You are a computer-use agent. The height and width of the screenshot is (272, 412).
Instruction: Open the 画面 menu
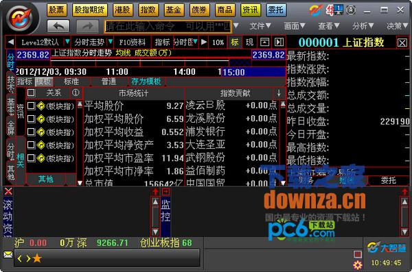pos(295,26)
